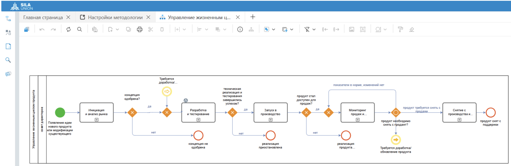Expand the filter clear dropdown arrow
The height and width of the screenshot is (166, 511).
(x=314, y=30)
